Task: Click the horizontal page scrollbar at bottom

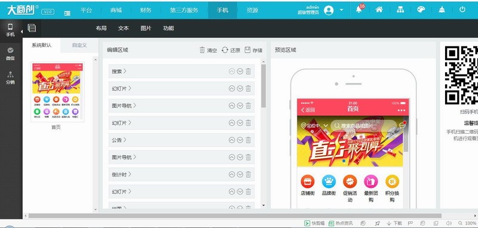Action: [x=235, y=216]
